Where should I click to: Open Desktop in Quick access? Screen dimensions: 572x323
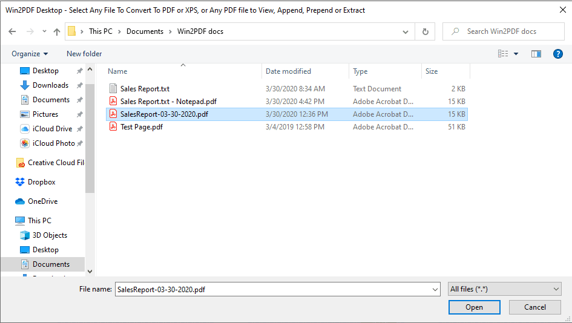[x=45, y=71]
